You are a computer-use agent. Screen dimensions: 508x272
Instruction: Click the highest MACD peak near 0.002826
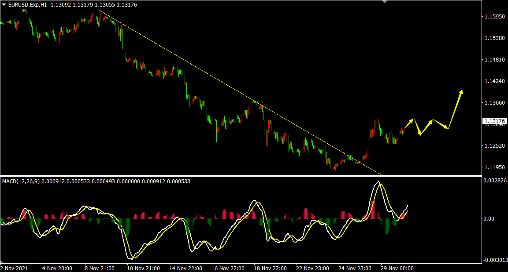(378, 182)
